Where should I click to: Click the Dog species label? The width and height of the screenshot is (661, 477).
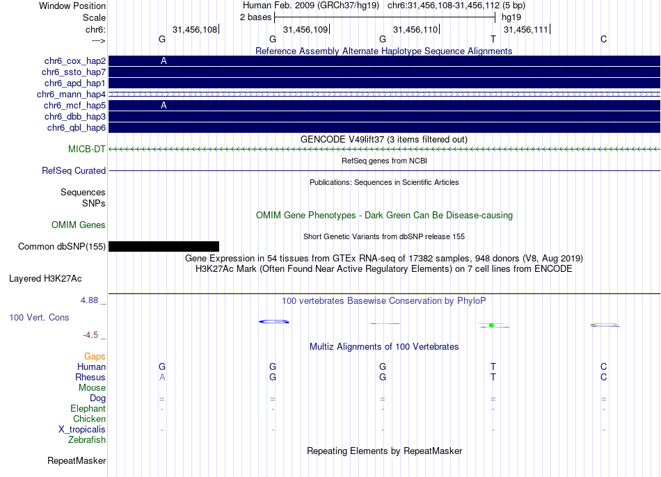click(x=97, y=398)
